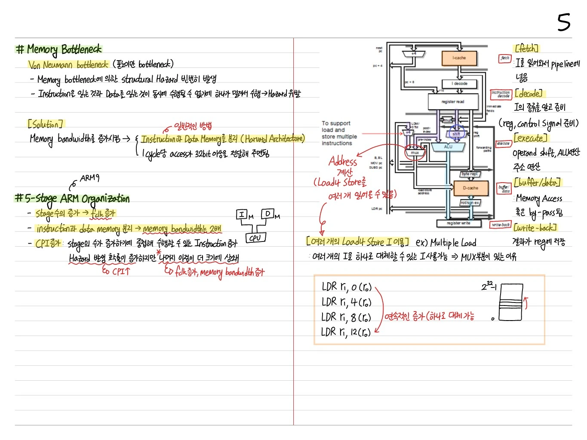Select the '# 5-Stage ARM Organization' heading
This screenshot has height=440, width=587.
pyautogui.click(x=72, y=199)
